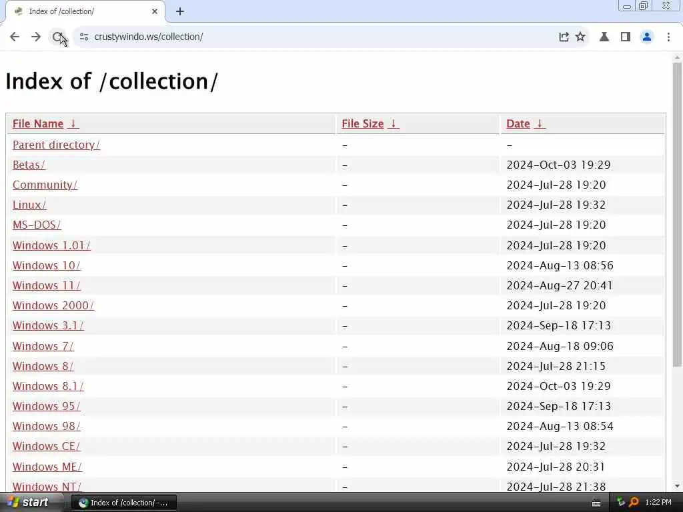Screen dimensions: 683x512
Task: Open site information icon in address bar
Action: click(x=84, y=37)
